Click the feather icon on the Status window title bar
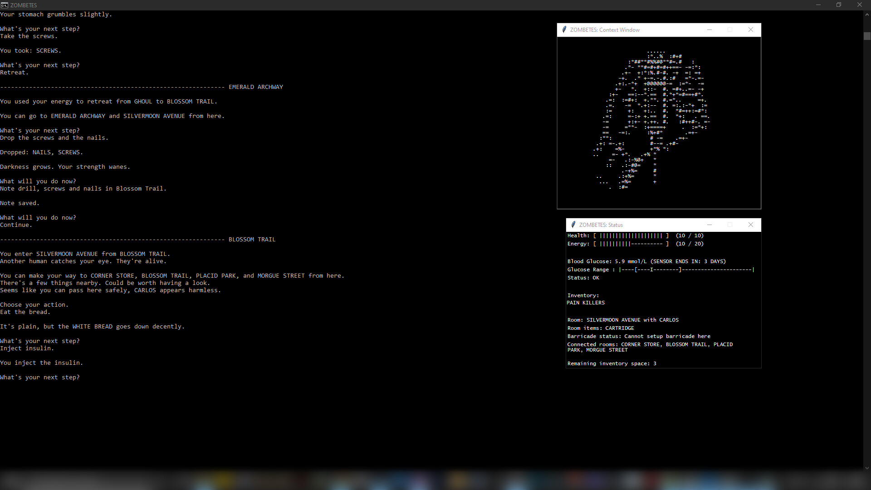 [x=573, y=225]
